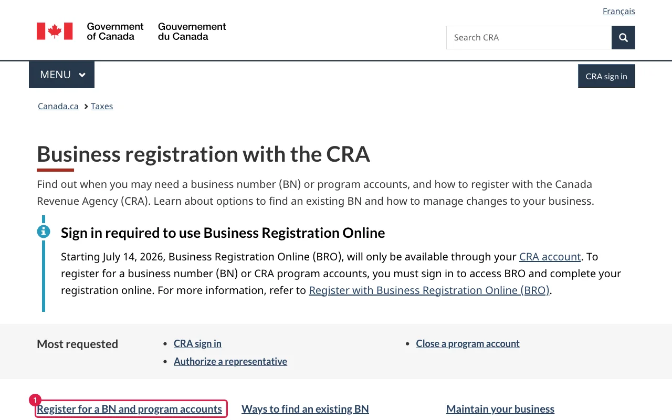Go to Canada.ca breadcrumb
The height and width of the screenshot is (420, 672).
click(x=58, y=106)
